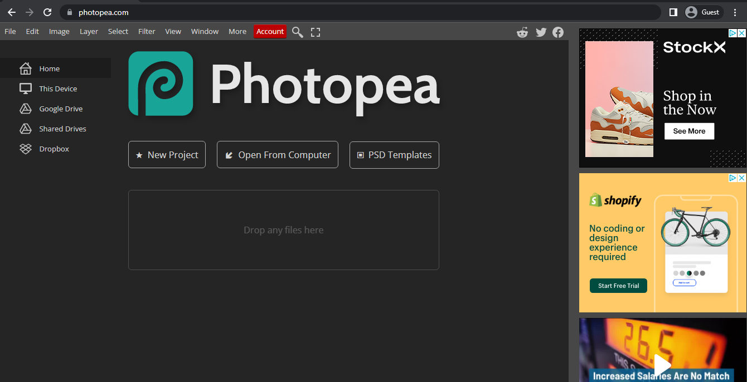Viewport: 747px width, 382px height.
Task: Go back in the browser
Action: click(12, 12)
